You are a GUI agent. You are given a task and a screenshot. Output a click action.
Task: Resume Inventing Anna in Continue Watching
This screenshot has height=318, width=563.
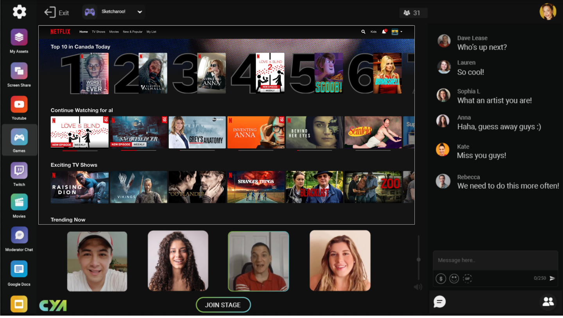(256, 132)
